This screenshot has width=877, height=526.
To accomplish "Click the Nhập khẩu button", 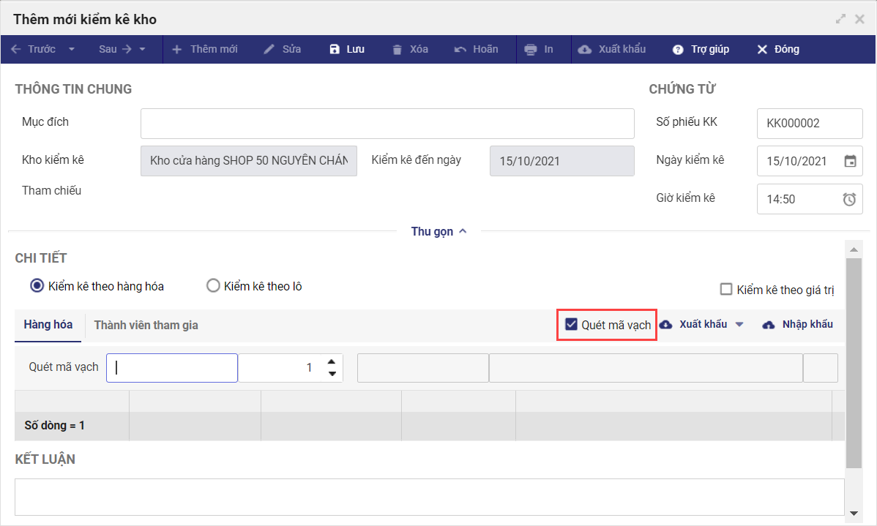I will pos(798,324).
